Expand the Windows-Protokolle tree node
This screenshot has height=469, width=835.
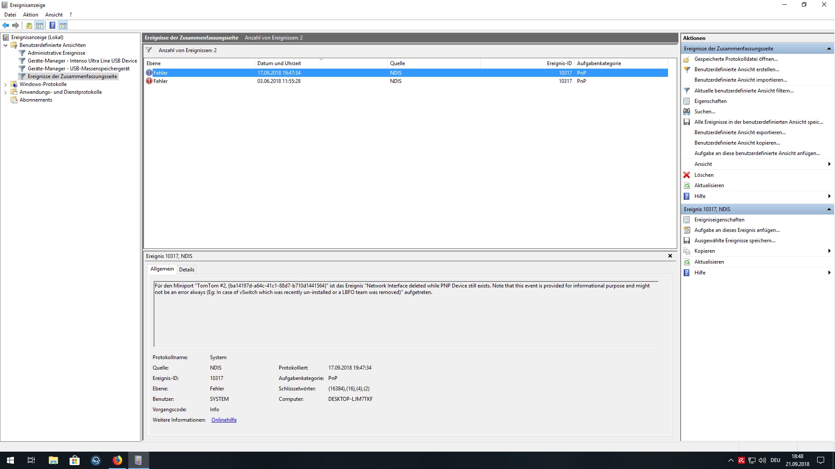[5, 84]
